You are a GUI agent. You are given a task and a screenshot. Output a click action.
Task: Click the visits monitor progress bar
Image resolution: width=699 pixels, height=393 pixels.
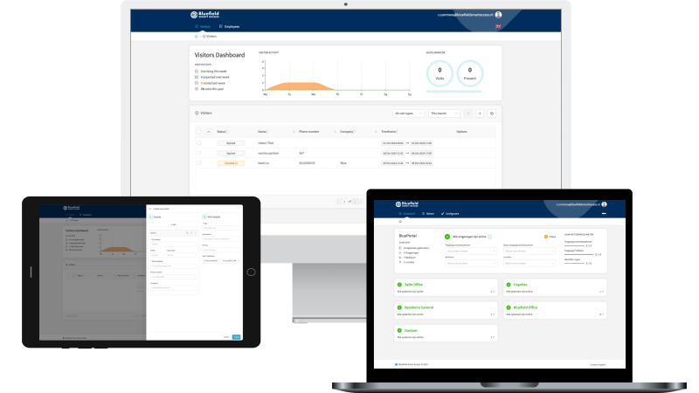(x=453, y=92)
